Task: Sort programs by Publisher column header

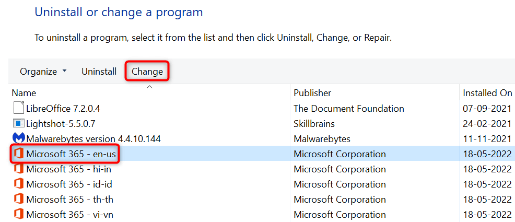Action: (x=312, y=93)
